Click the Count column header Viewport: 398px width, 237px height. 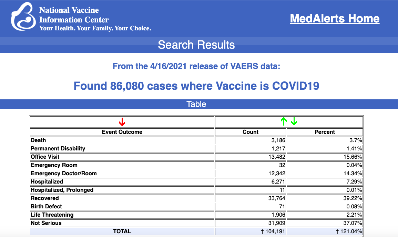pyautogui.click(x=251, y=132)
